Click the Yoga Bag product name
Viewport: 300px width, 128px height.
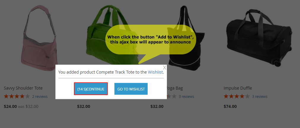tap(175, 88)
